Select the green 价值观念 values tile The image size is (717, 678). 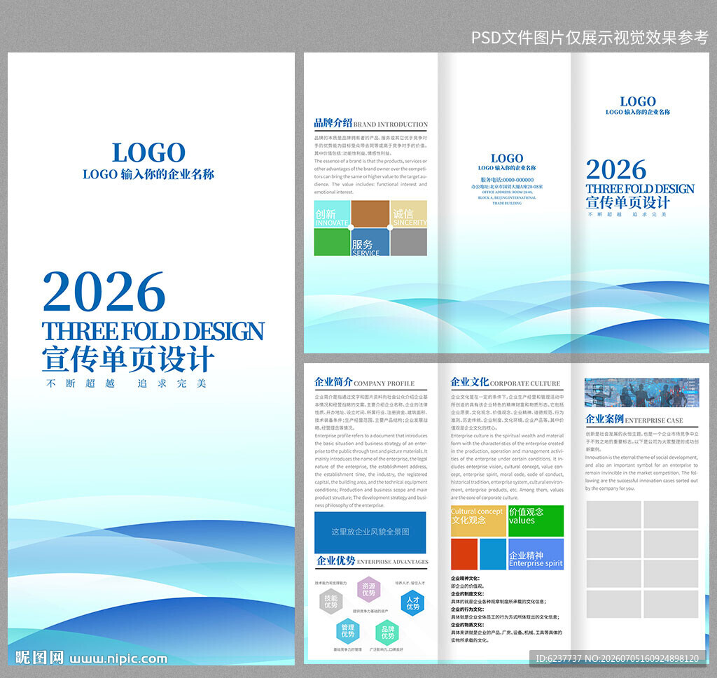click(x=536, y=521)
